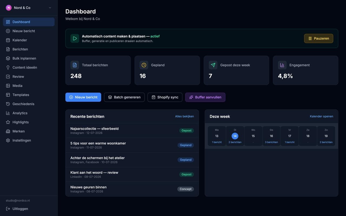Open Klant aan het woord — review post

tap(132, 174)
